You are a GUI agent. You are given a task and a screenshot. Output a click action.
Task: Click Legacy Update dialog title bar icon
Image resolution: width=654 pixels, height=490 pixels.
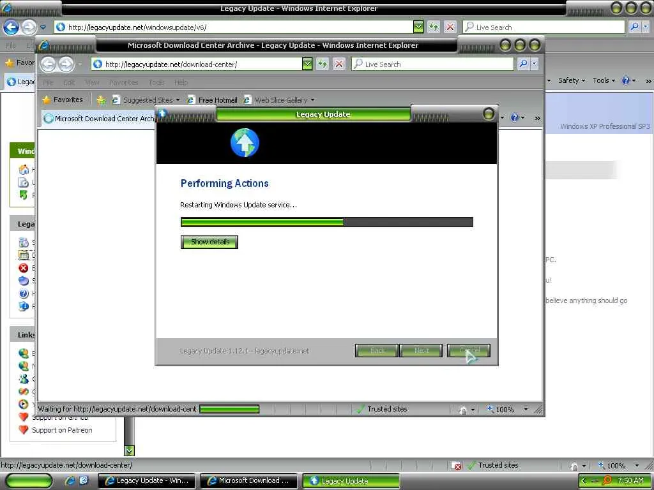(x=163, y=114)
